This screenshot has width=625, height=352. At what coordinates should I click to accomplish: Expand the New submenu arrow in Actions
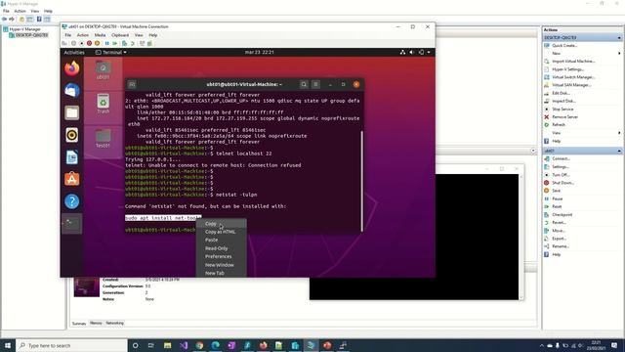click(x=619, y=53)
